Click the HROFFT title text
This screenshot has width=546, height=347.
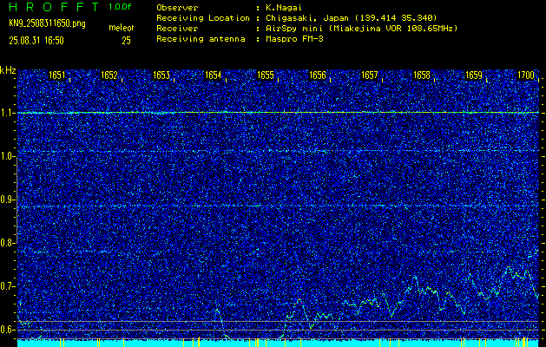pos(54,7)
